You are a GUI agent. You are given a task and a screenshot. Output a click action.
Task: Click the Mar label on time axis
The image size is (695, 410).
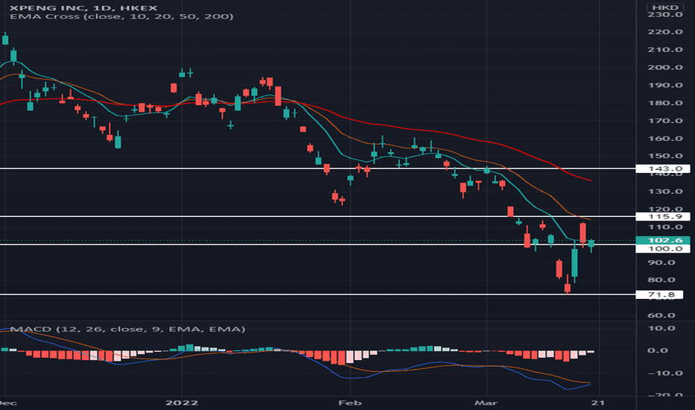tap(485, 403)
